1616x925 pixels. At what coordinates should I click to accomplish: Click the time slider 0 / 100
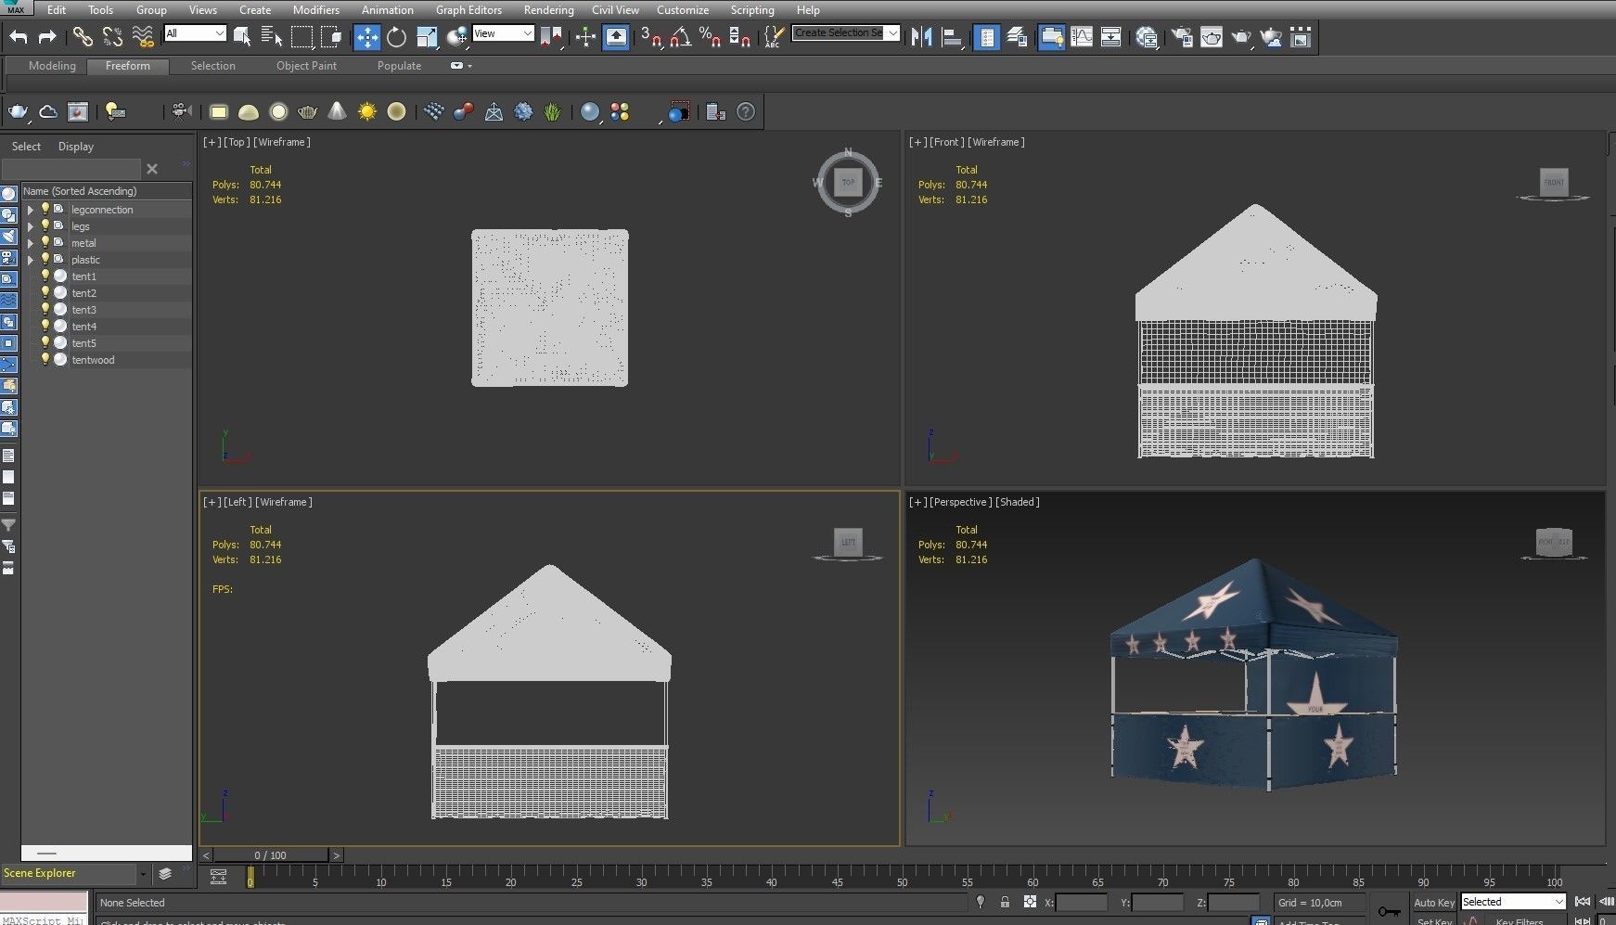270,855
